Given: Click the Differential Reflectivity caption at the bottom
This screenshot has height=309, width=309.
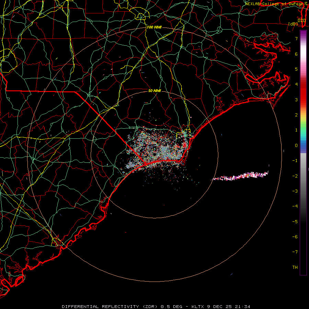Looking at the screenshot, I should point(156,307).
